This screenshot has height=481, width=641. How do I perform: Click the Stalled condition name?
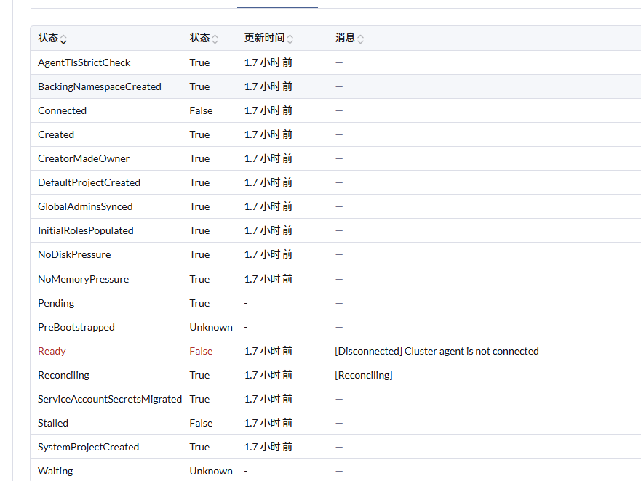point(53,424)
